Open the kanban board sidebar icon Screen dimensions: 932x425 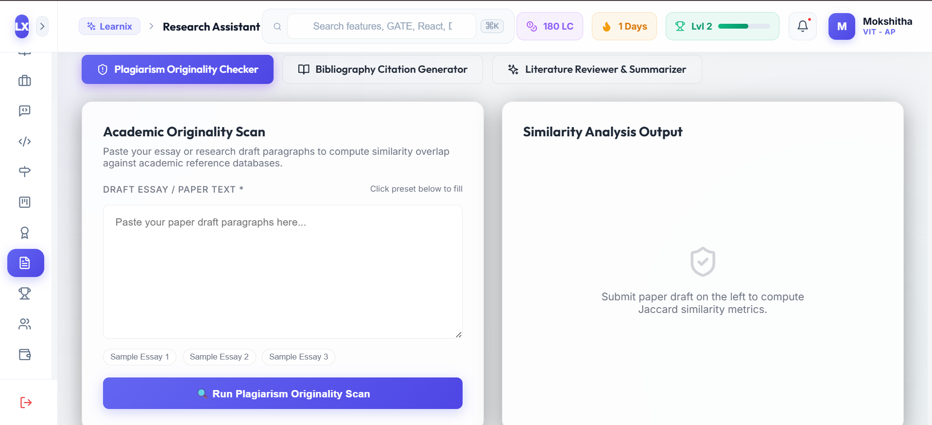point(25,202)
